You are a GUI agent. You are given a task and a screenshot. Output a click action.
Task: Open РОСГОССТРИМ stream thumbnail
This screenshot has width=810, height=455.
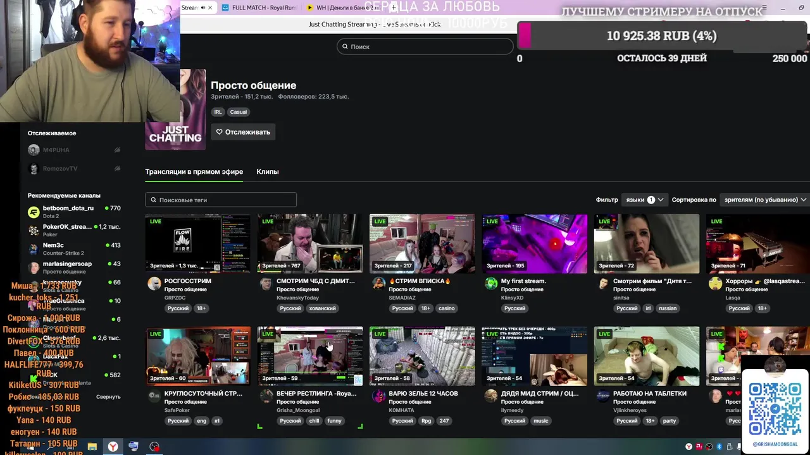coord(198,243)
